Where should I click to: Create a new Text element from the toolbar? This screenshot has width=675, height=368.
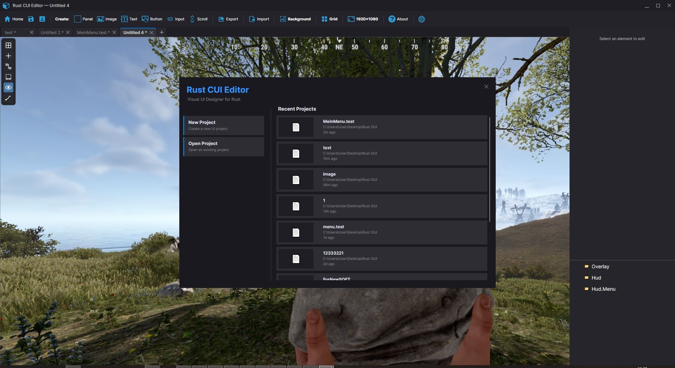(129, 19)
